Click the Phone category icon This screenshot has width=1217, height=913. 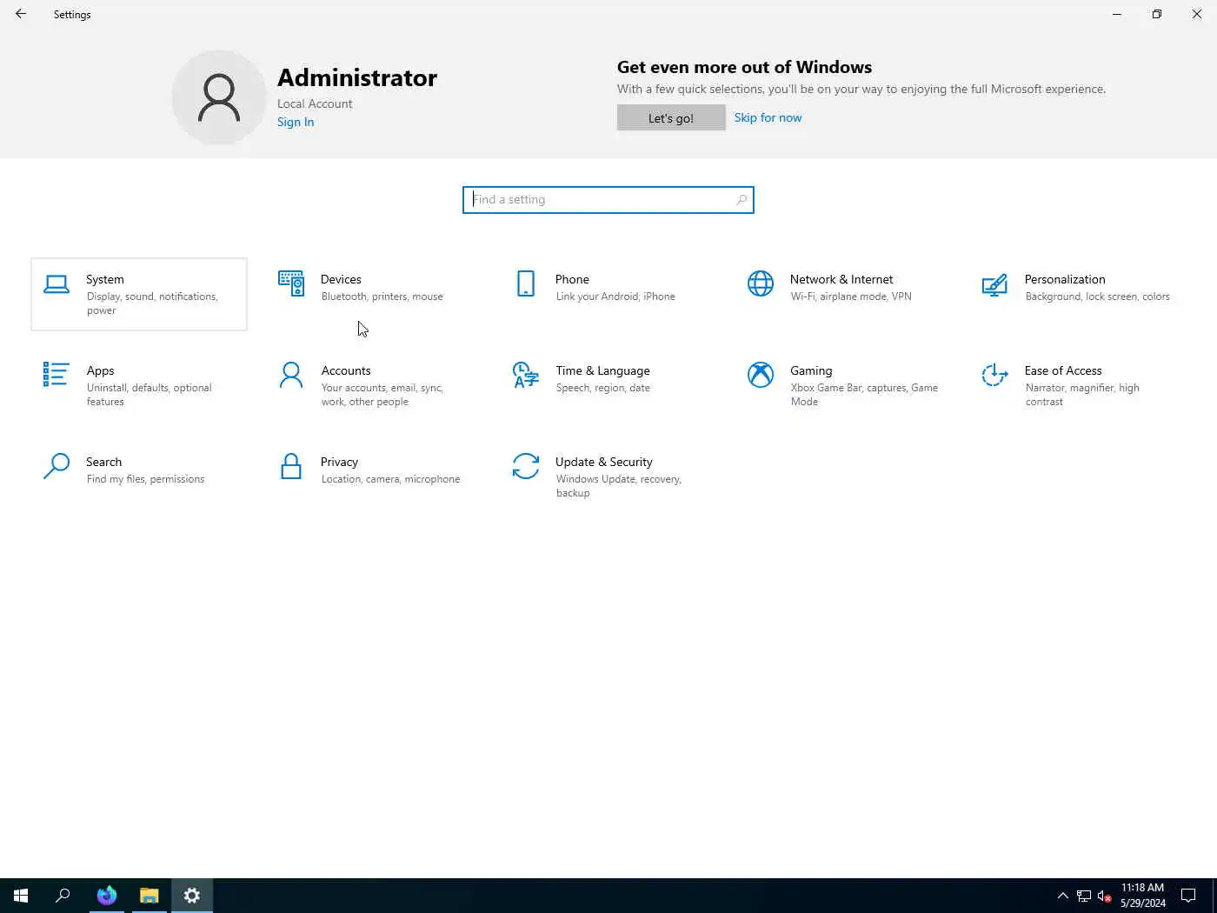[x=526, y=283]
